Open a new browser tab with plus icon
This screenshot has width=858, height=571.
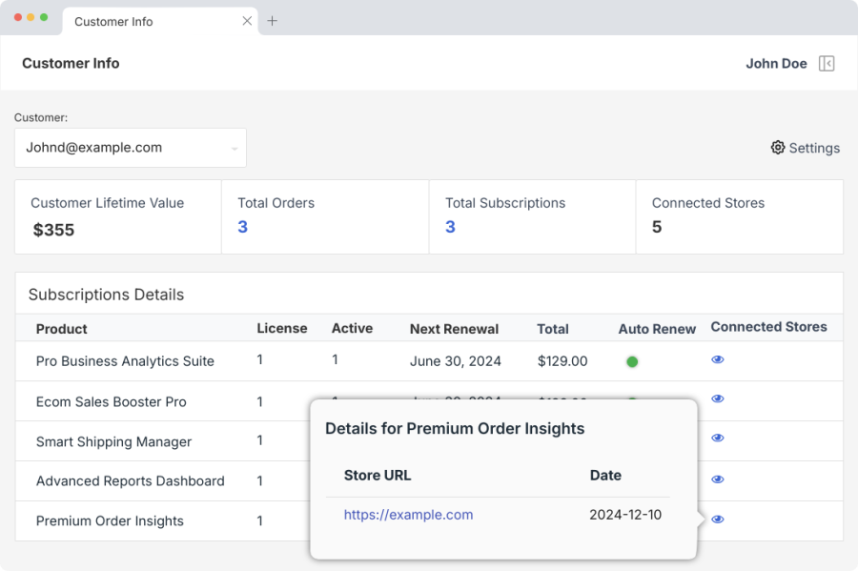coord(272,21)
